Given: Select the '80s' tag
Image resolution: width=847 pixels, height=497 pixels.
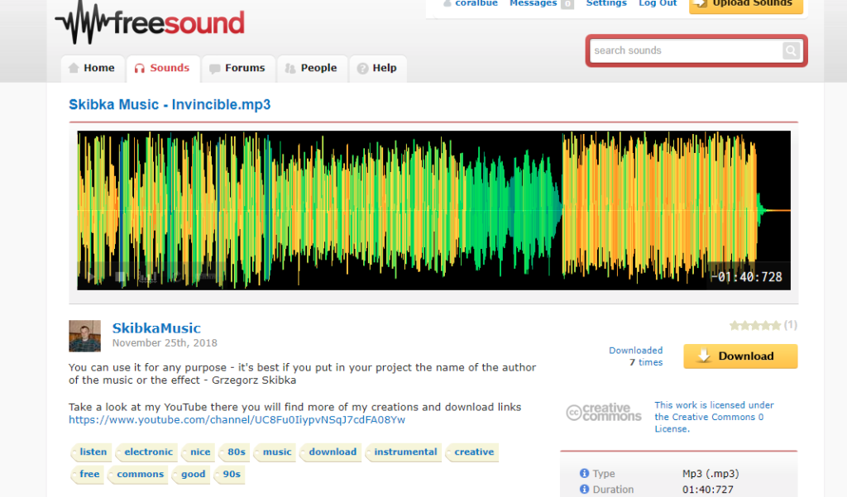Looking at the screenshot, I should 236,452.
